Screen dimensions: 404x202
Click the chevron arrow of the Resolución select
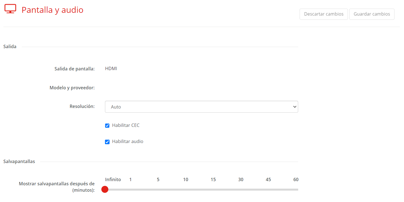294,107
